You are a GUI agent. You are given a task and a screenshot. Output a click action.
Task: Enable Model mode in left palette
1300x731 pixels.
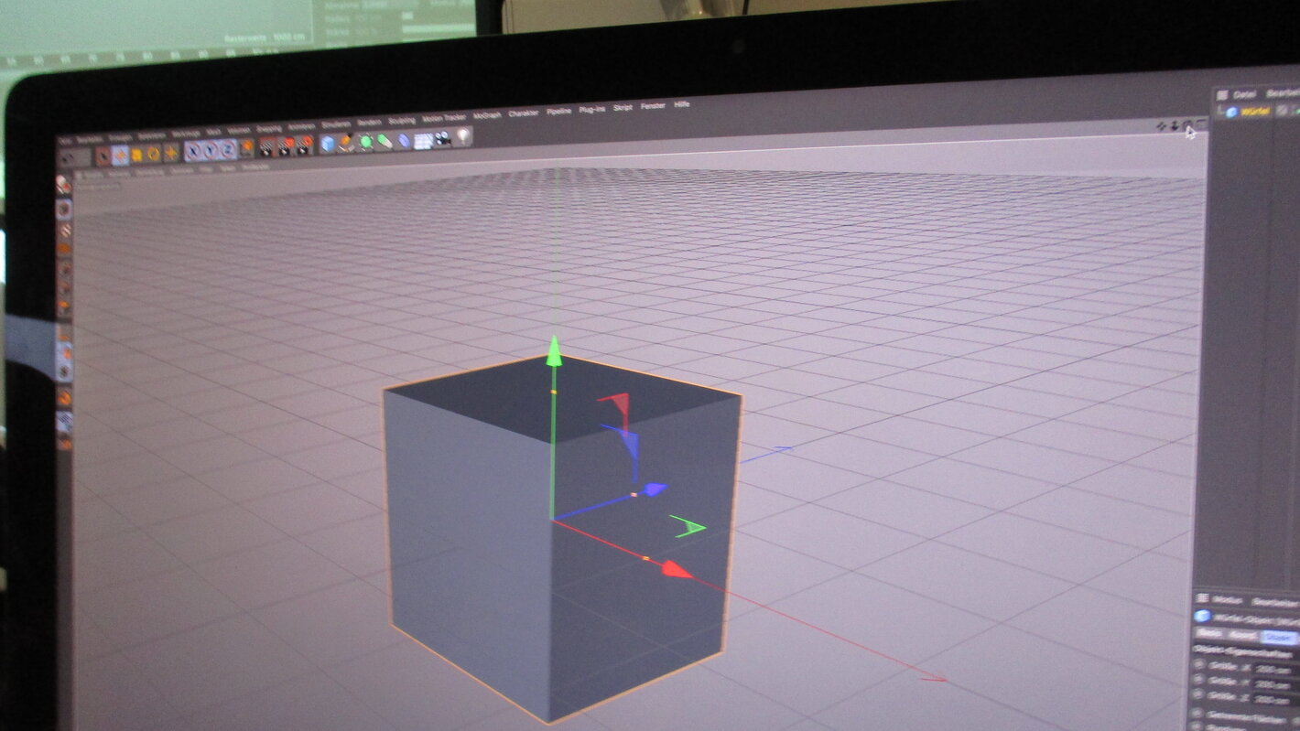64,209
